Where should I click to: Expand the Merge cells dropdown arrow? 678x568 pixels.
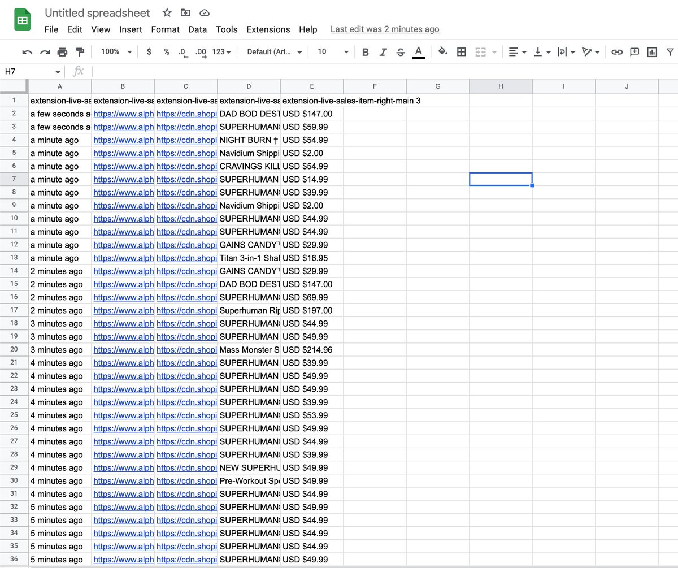[494, 52]
